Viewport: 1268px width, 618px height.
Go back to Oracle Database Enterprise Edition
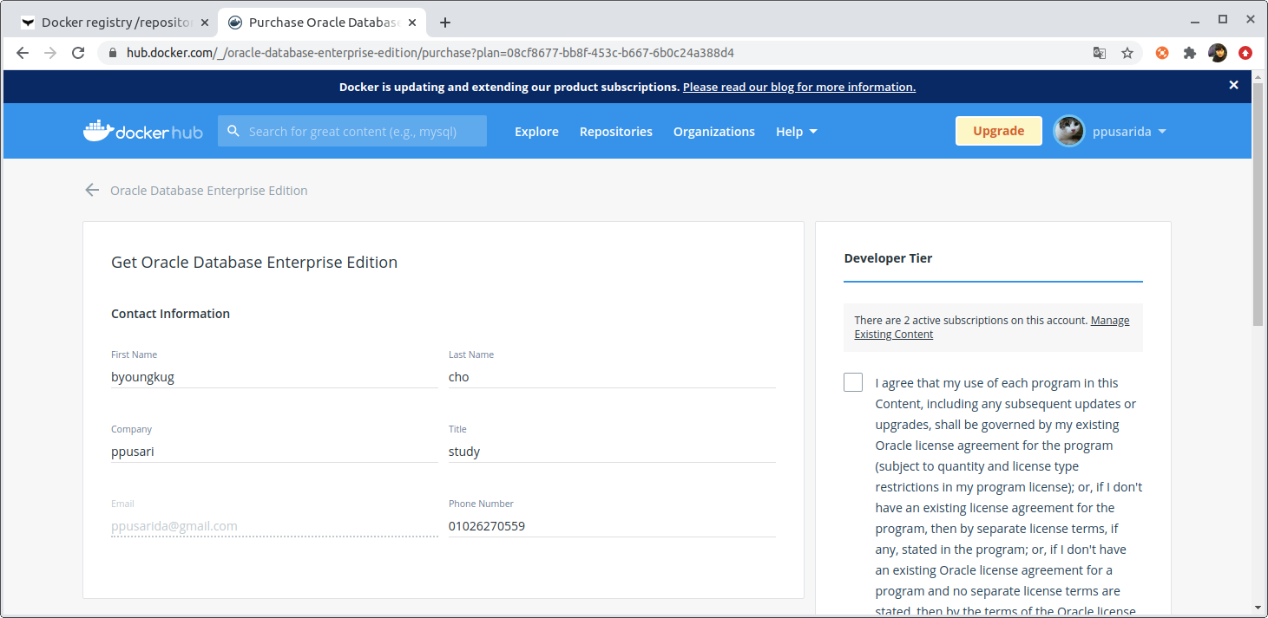pyautogui.click(x=209, y=191)
